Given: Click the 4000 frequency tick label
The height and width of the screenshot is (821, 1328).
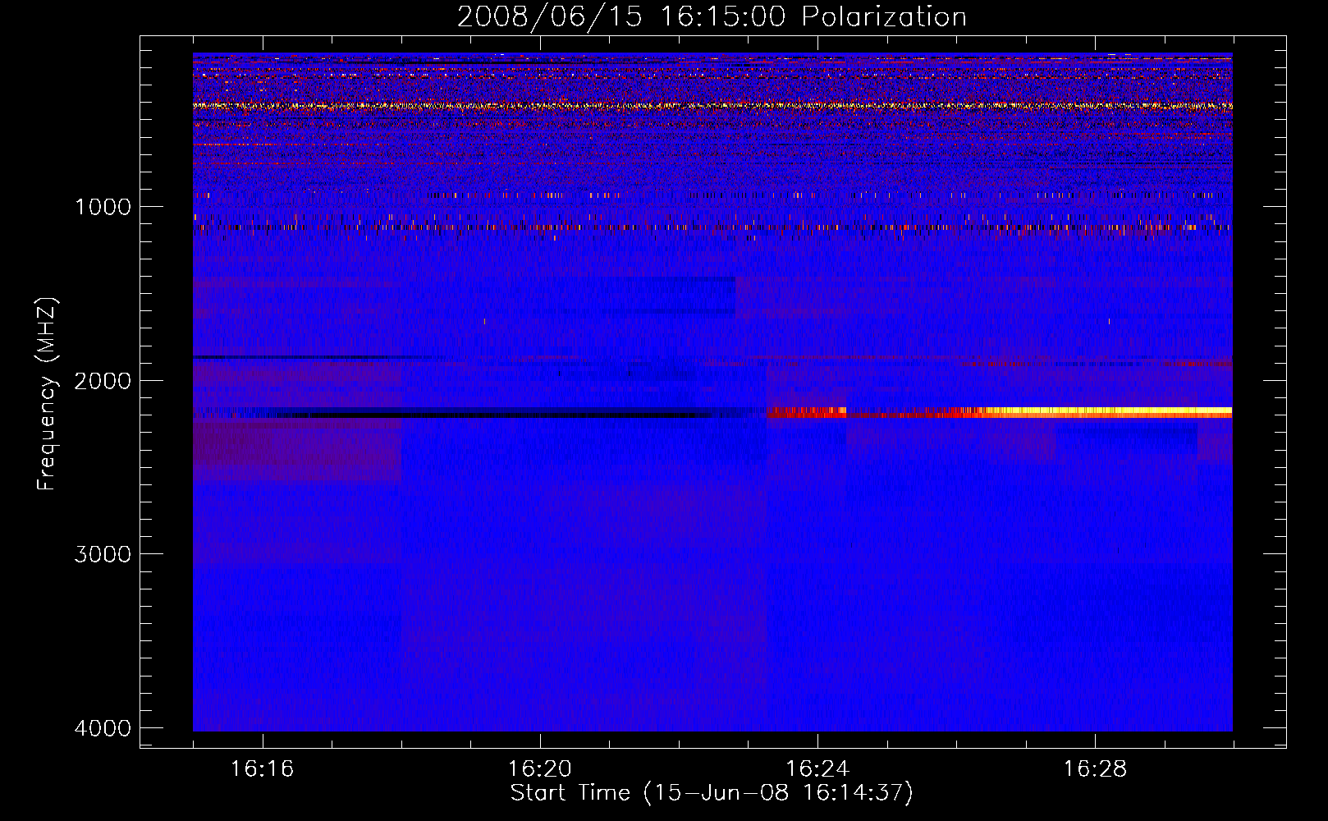Looking at the screenshot, I should point(103,728).
